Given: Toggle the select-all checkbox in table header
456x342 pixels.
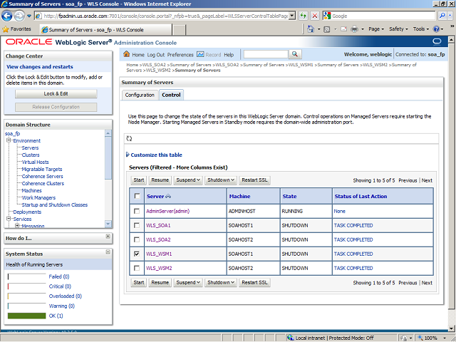Looking at the screenshot, I should (x=137, y=196).
